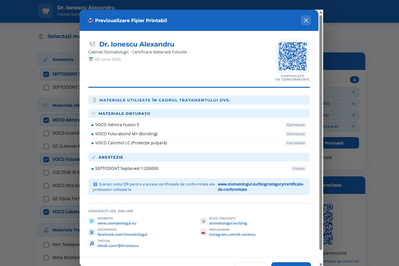This screenshot has height=266, width=399.
Task: Click the selected count badge showing 4
Action: pyautogui.click(x=354, y=80)
